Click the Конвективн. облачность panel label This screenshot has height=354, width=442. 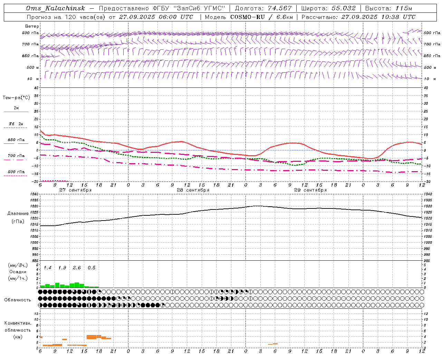[18, 330]
